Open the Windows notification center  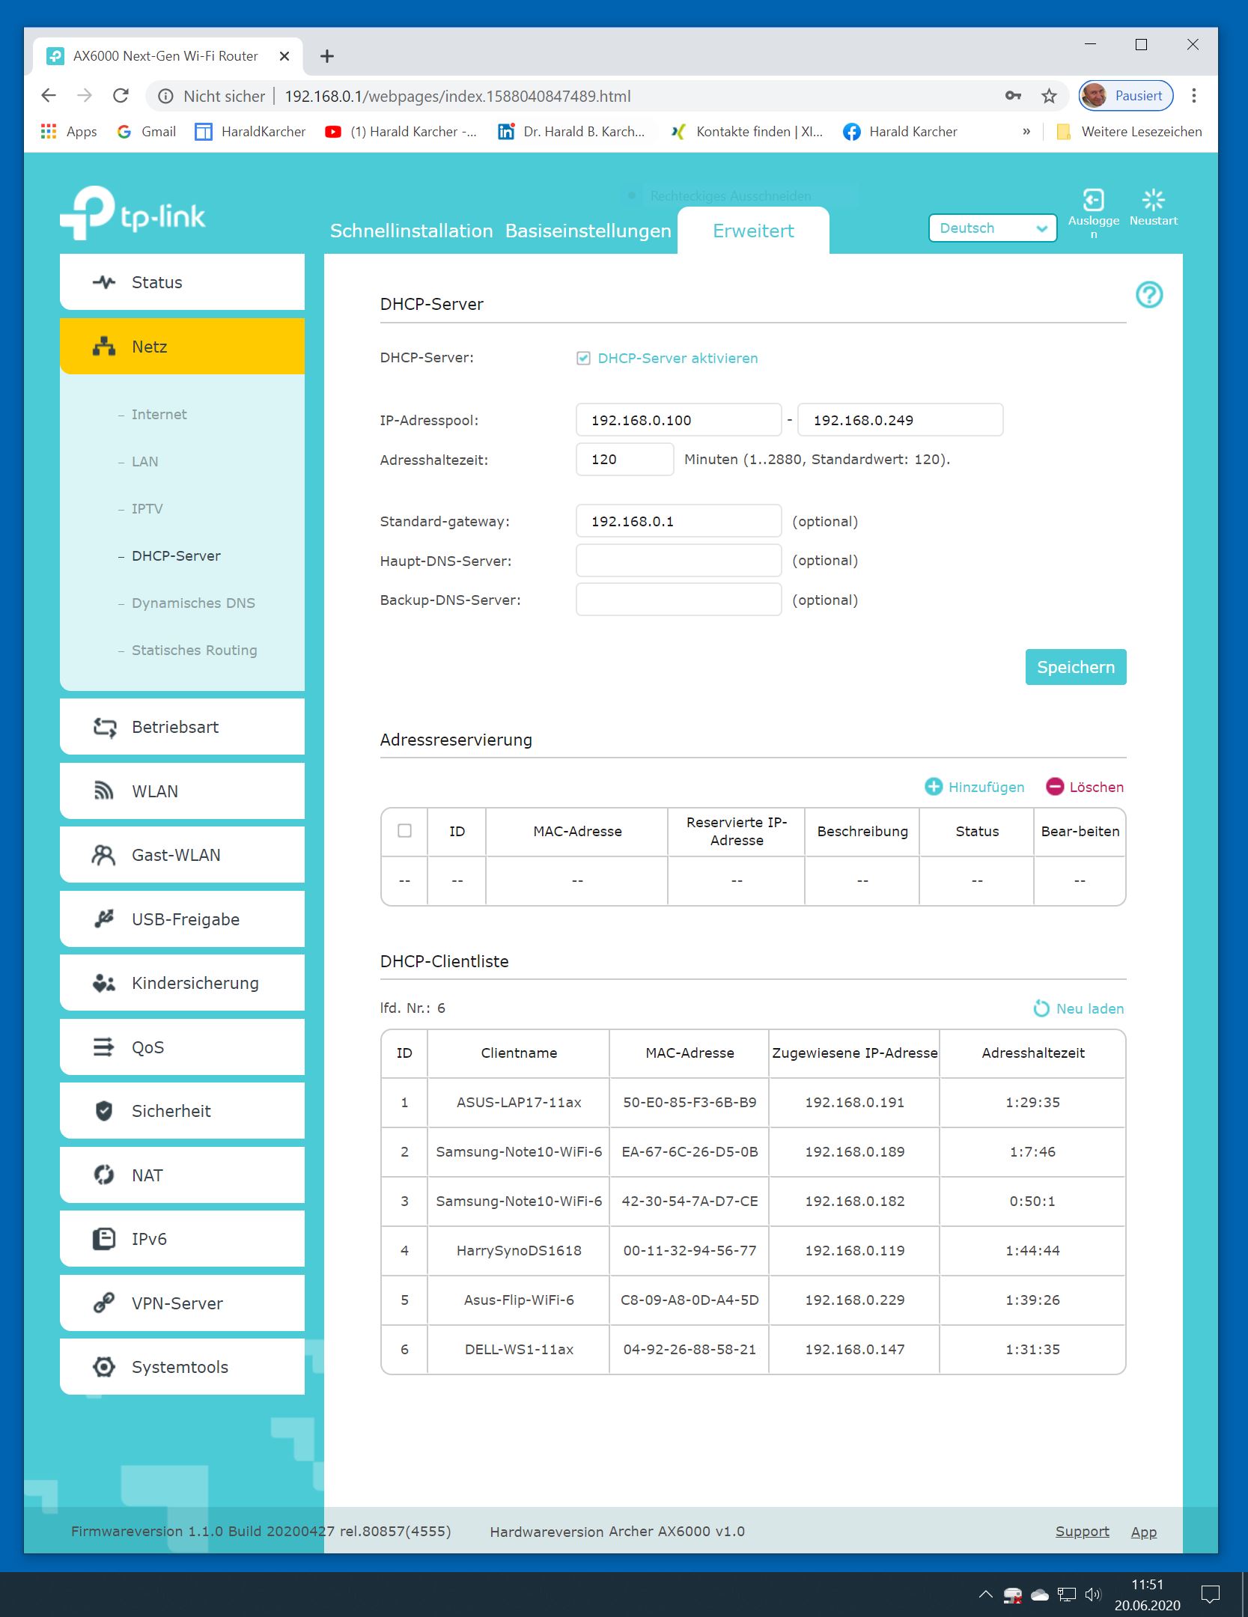pyautogui.click(x=1210, y=1595)
